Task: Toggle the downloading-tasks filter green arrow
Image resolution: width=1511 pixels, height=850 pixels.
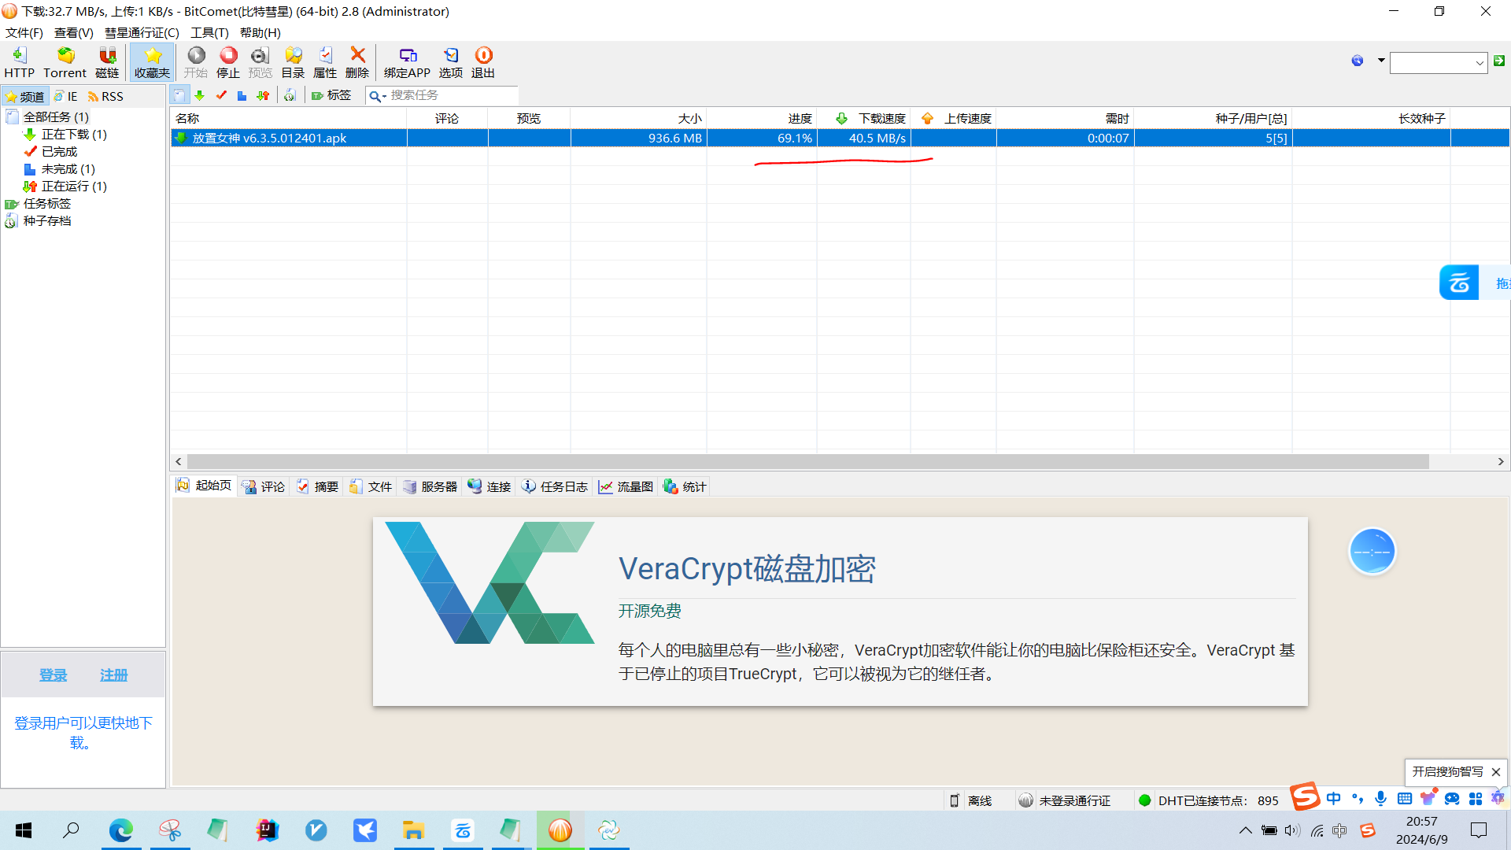Action: [x=200, y=95]
